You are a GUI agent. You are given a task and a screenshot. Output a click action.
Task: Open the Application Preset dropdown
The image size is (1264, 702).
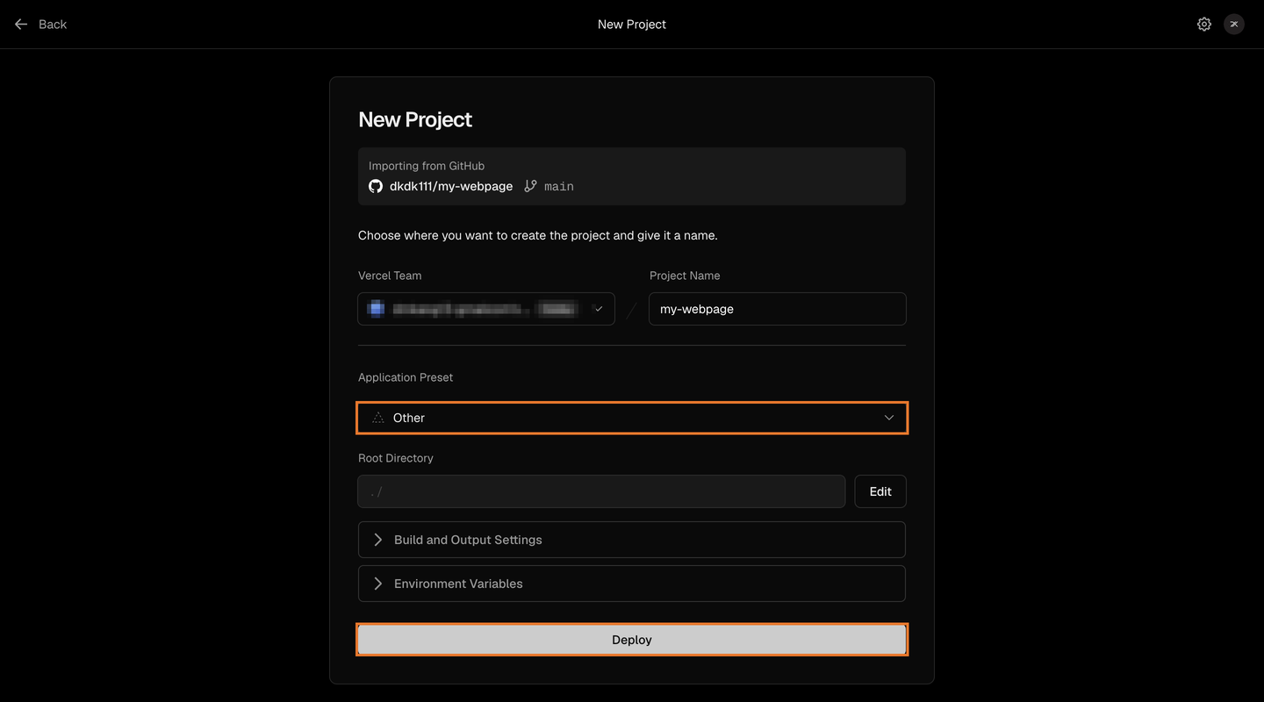[x=632, y=418]
